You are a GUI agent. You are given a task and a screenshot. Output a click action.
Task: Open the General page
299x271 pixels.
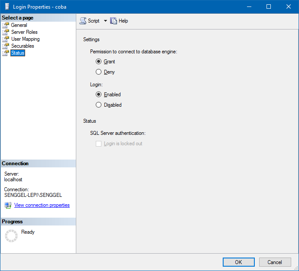19,25
